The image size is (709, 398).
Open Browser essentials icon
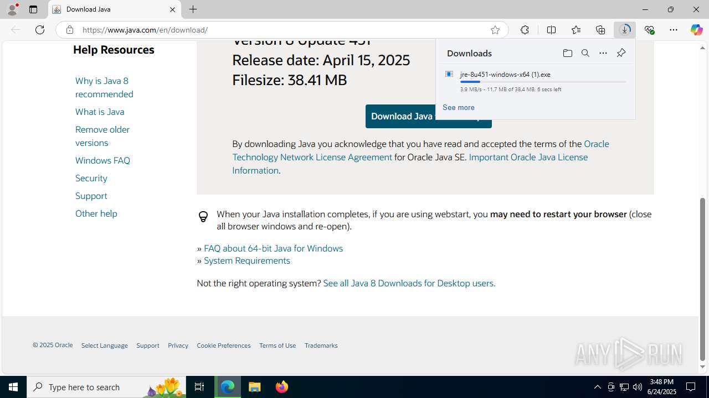pos(649,30)
